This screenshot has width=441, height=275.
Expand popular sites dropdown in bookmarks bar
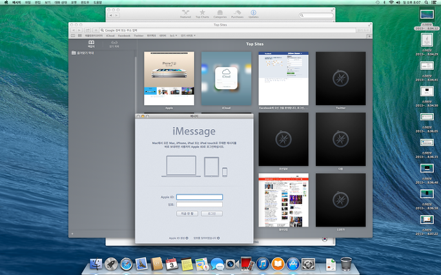(x=188, y=36)
